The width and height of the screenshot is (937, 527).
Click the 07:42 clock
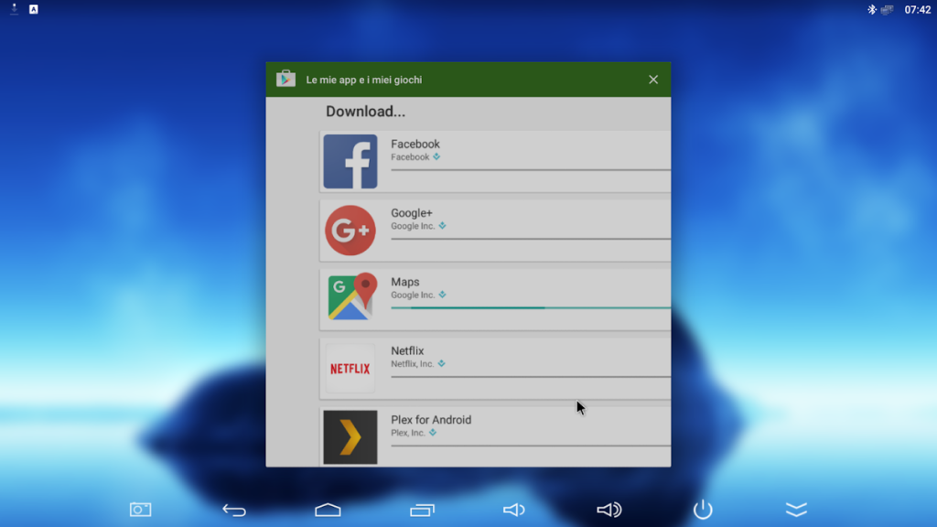click(x=917, y=9)
